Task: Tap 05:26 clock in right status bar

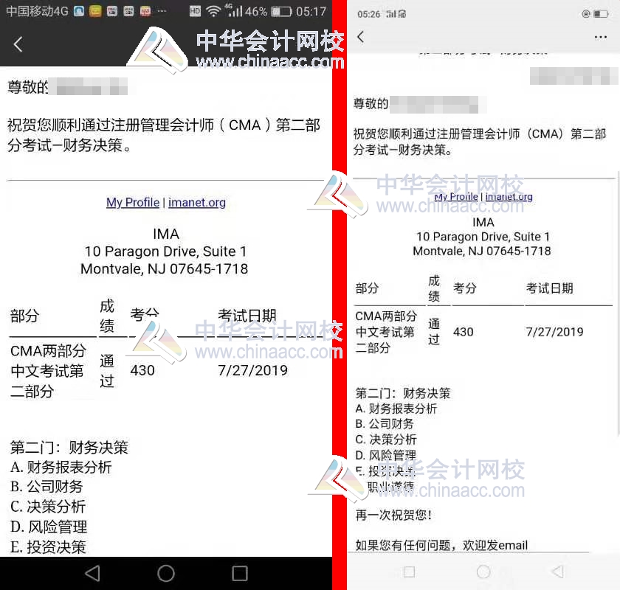Action: pos(368,14)
